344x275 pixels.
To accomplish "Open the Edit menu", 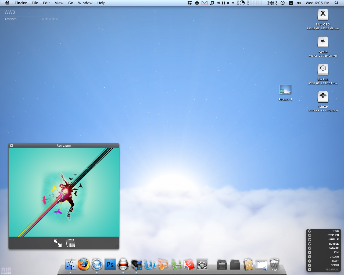I will click(x=46, y=3).
